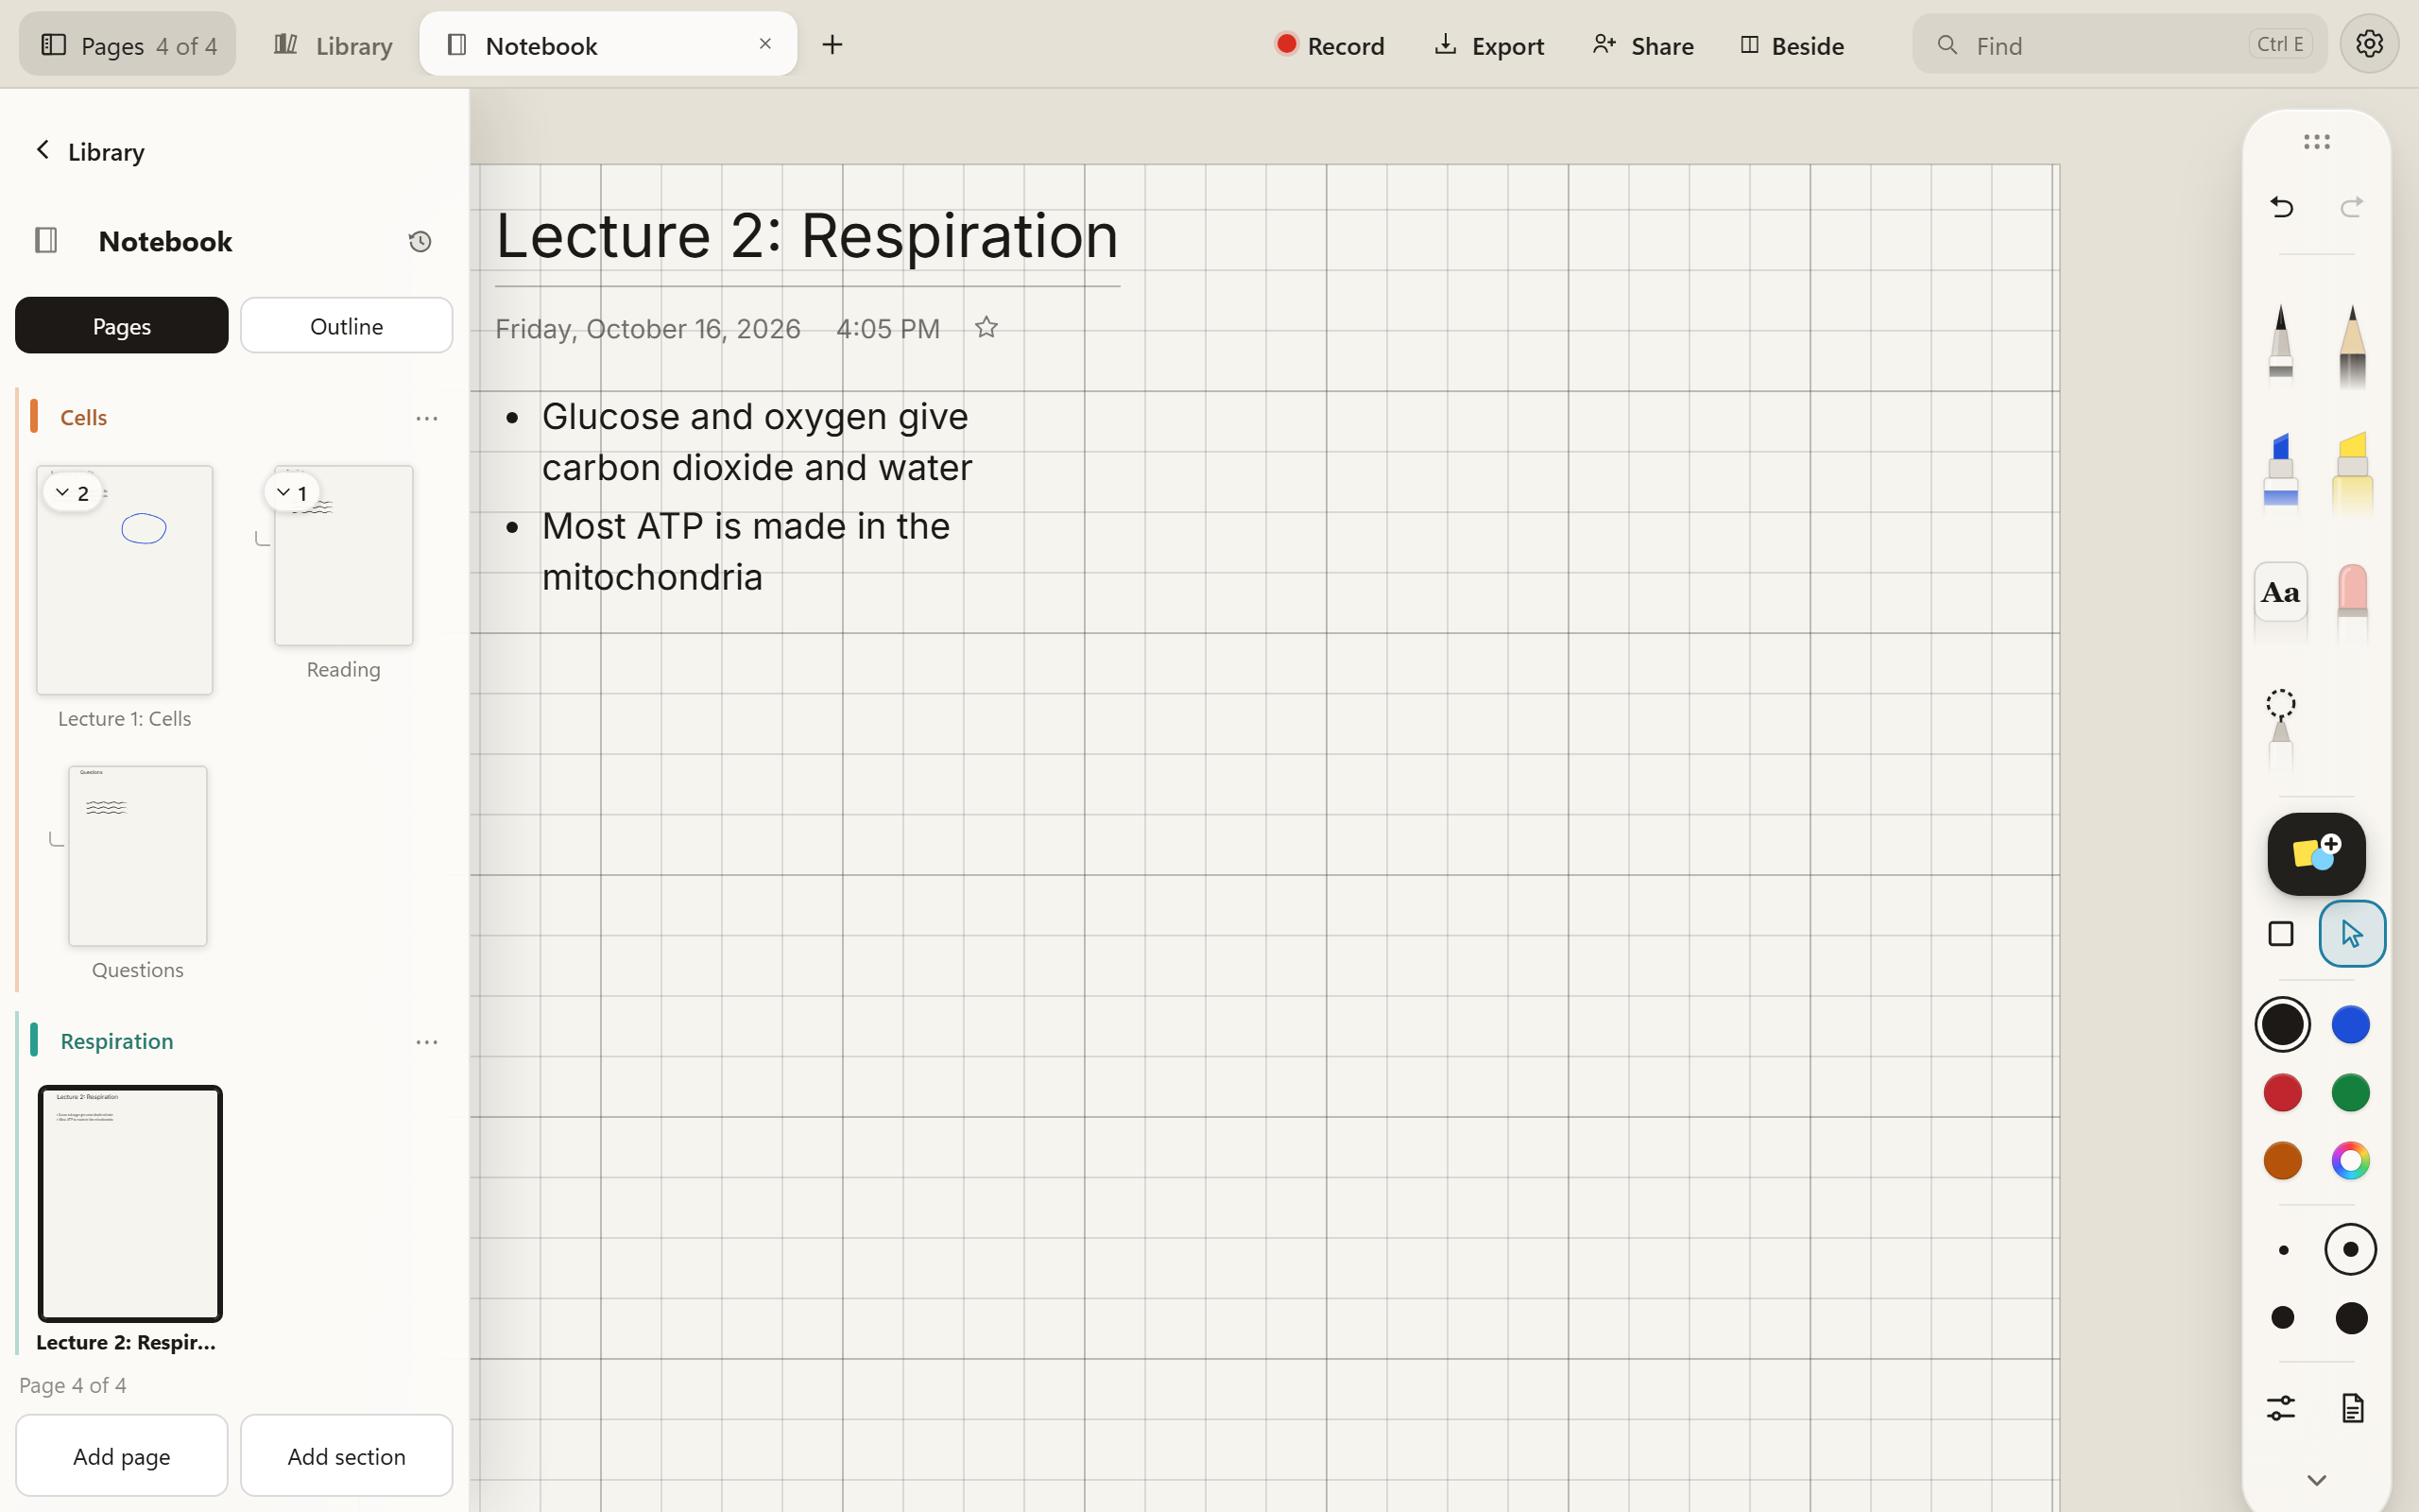Pick the red color swatch
Viewport: 2419px width, 1512px height.
[x=2282, y=1092]
